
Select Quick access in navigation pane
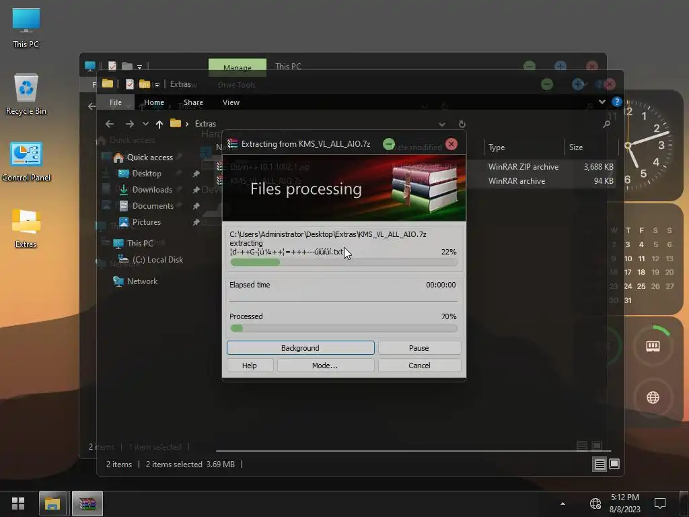tap(143, 158)
